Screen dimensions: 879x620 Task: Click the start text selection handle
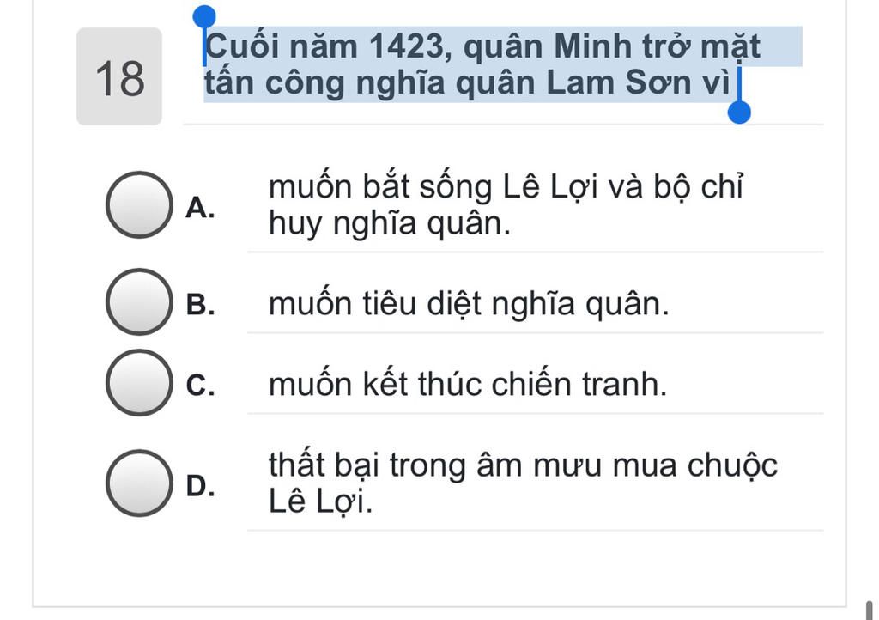pos(204,17)
